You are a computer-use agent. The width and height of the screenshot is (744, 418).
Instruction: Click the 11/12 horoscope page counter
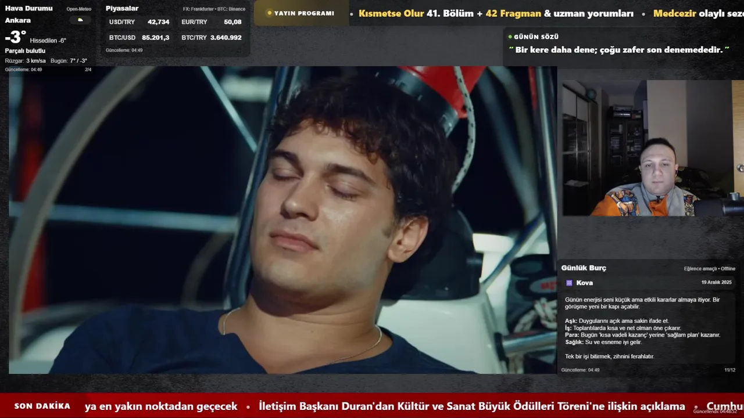tap(729, 370)
